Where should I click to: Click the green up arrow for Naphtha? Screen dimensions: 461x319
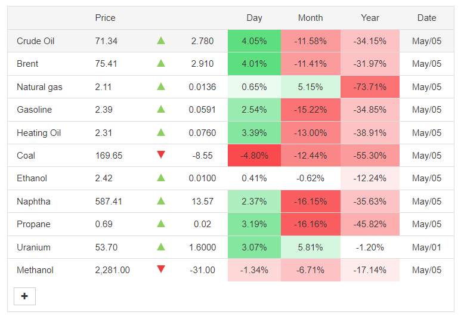pyautogui.click(x=161, y=201)
